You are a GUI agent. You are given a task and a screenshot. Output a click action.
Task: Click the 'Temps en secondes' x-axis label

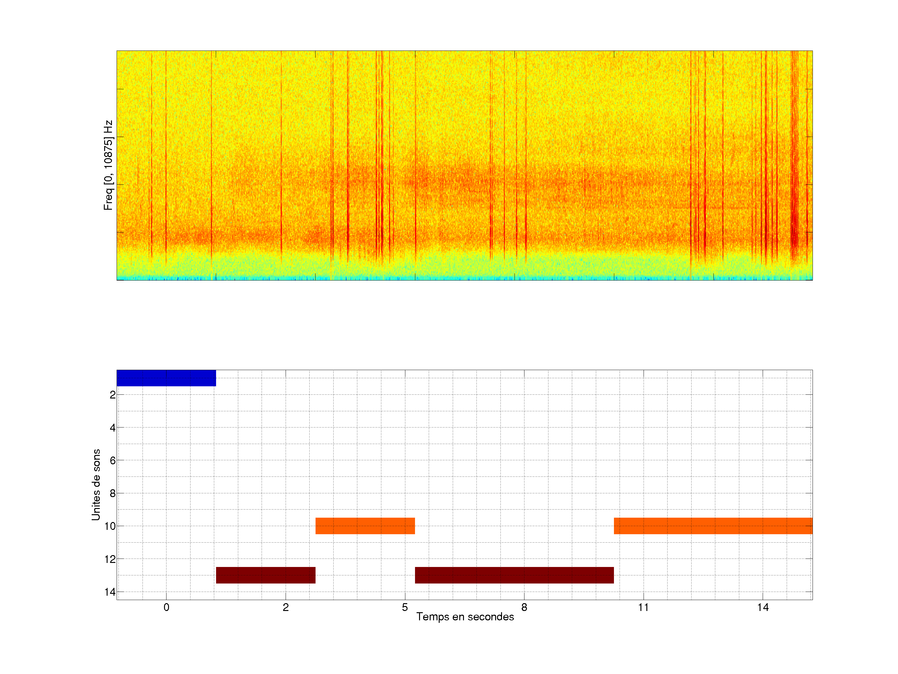click(x=465, y=617)
